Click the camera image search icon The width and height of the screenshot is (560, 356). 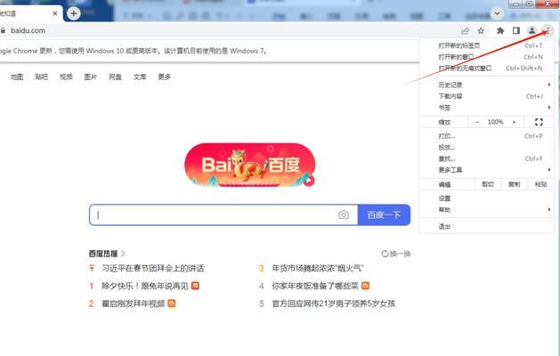pyautogui.click(x=344, y=215)
